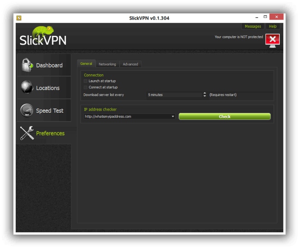Viewport: 299px width, 248px height.
Task: Click the 5 minutes interval field
Action: (174, 95)
